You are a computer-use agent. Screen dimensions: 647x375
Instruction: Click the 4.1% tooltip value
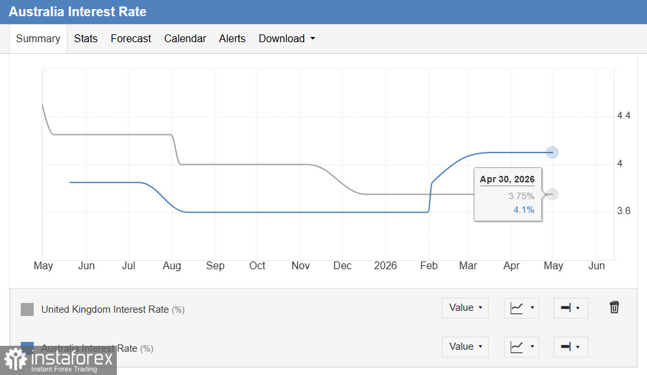(524, 210)
